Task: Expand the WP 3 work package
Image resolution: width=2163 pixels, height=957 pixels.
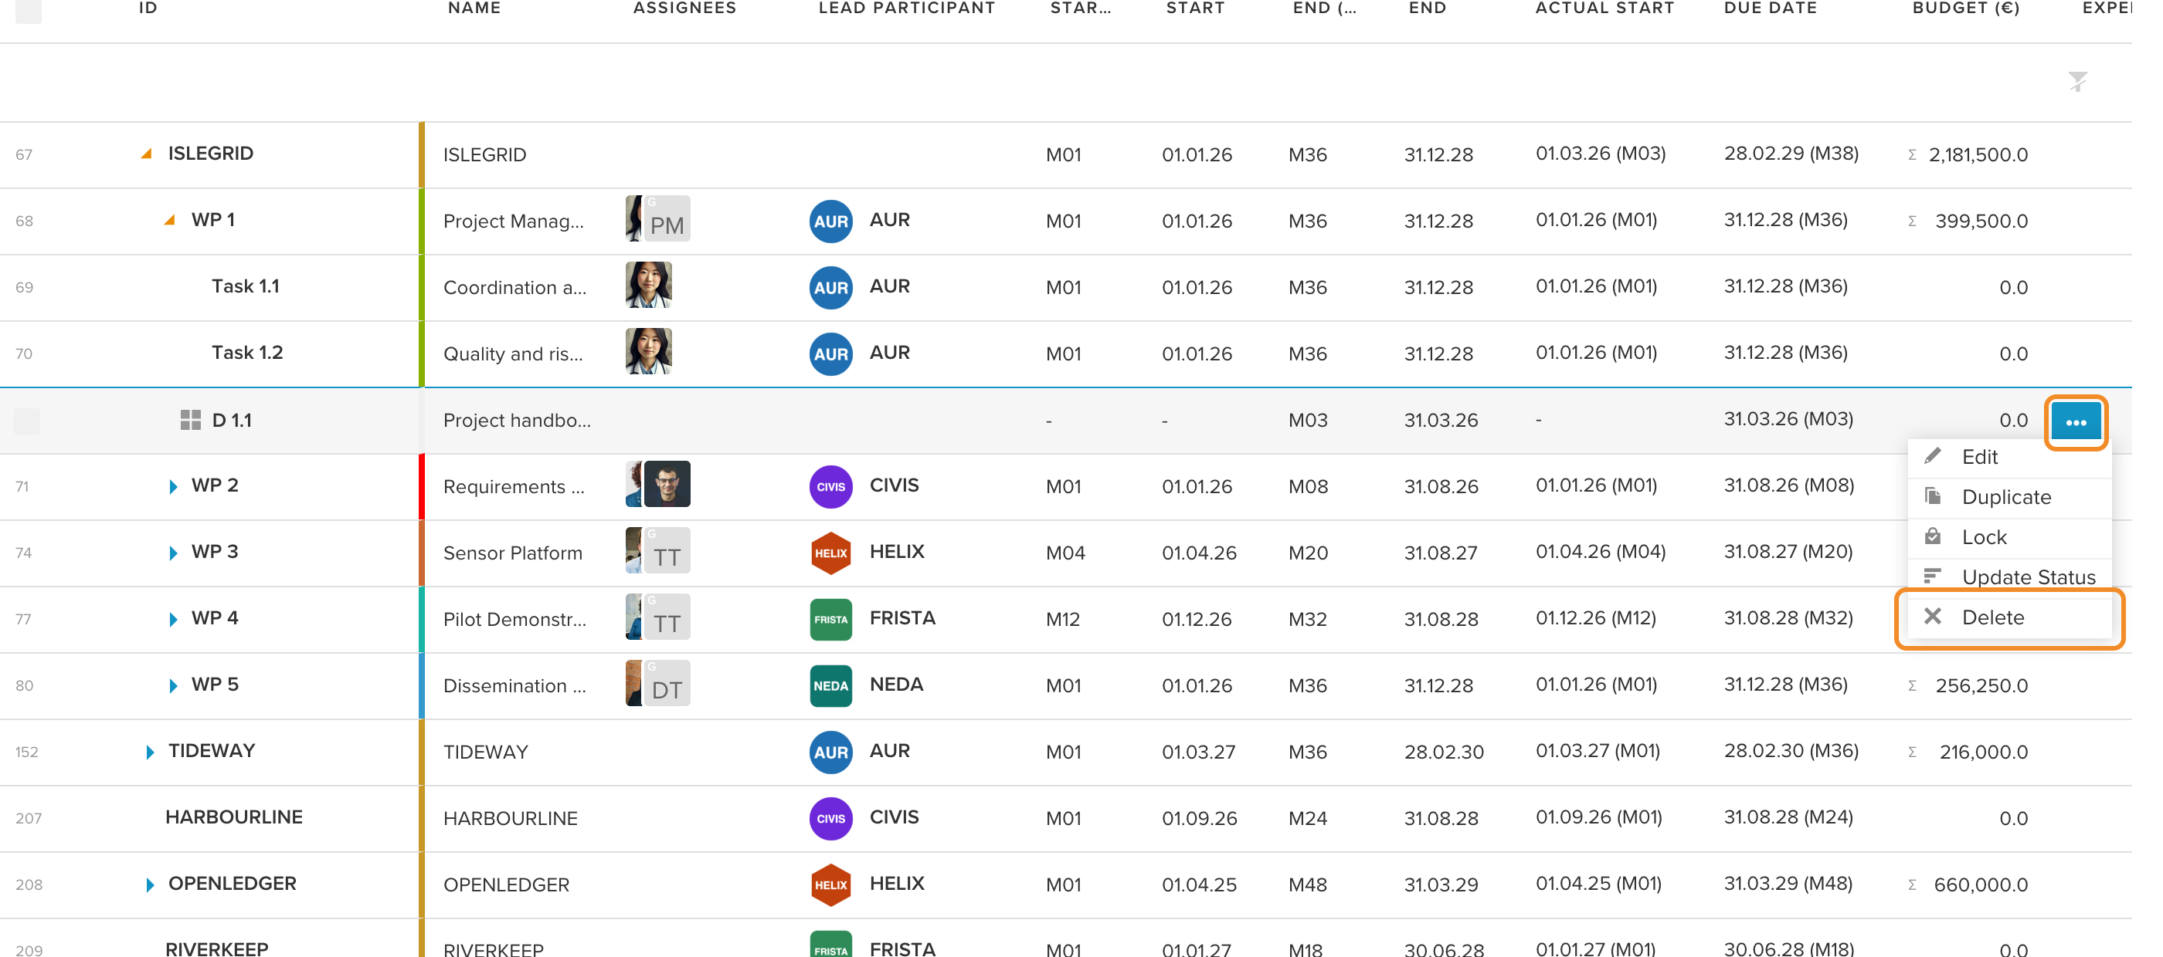Action: pos(173,553)
